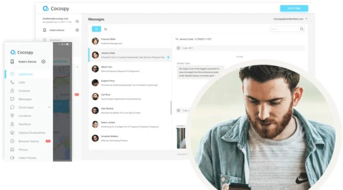Open Eugene Perry's avatar in the message list
Screen dimensions: 343x190
95,83
